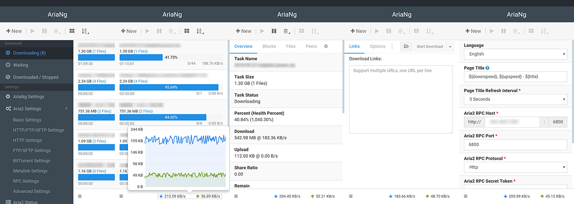
Task: Expand Page Title Refresh Interval dropdown
Action: (515, 99)
